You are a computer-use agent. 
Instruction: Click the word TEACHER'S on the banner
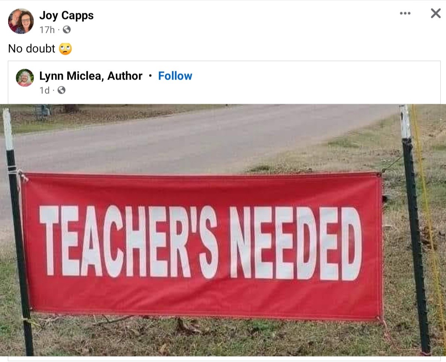point(129,242)
